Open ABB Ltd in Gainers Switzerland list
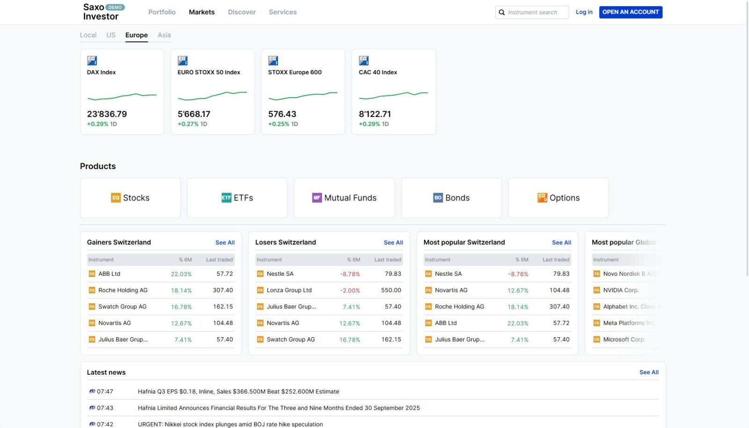The image size is (749, 428). (109, 274)
